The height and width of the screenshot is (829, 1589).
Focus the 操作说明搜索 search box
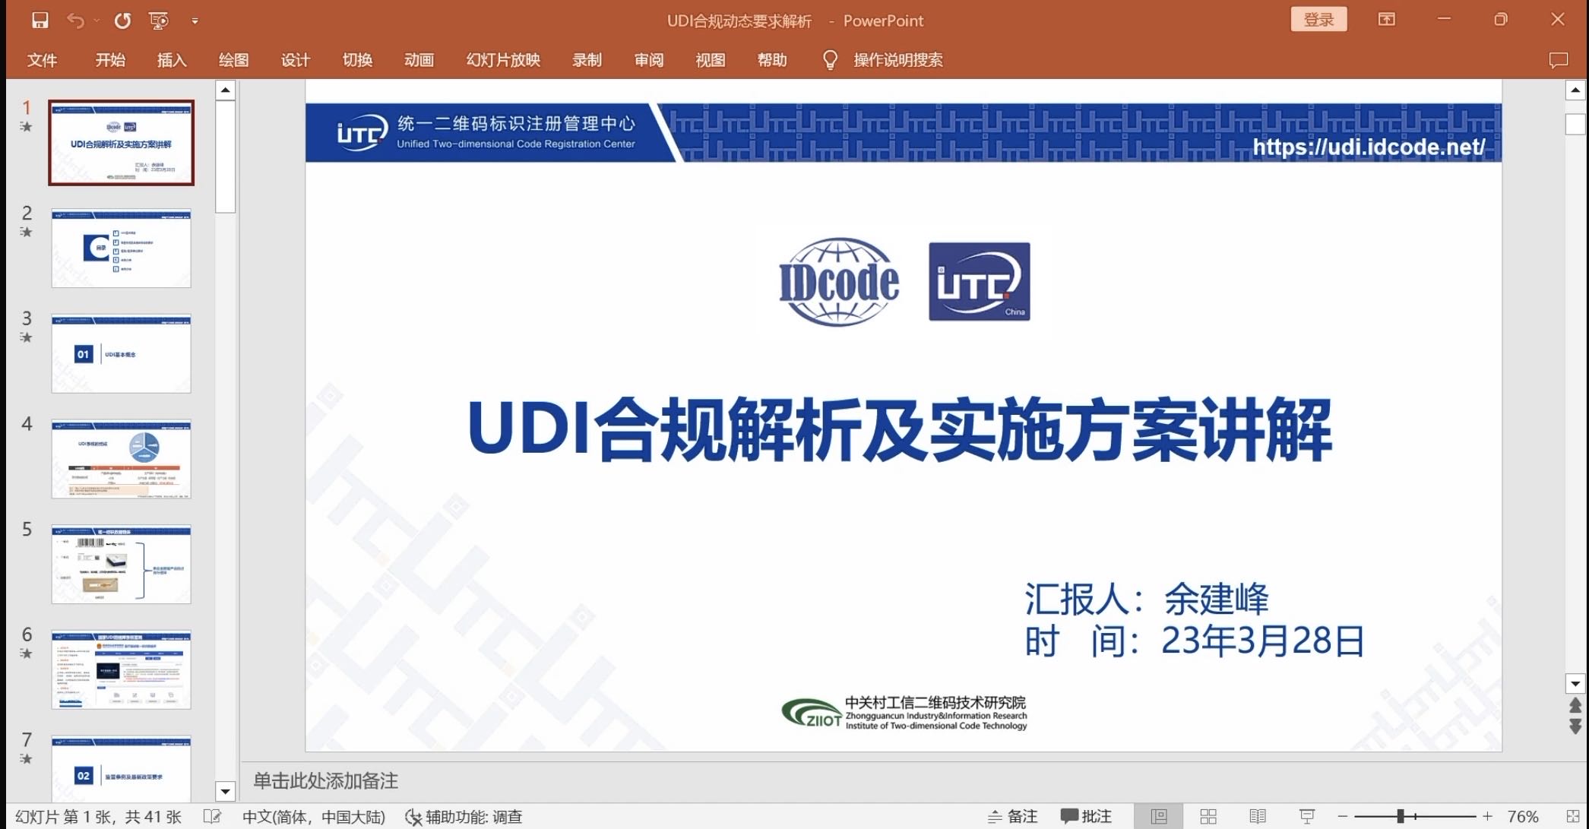[898, 60]
